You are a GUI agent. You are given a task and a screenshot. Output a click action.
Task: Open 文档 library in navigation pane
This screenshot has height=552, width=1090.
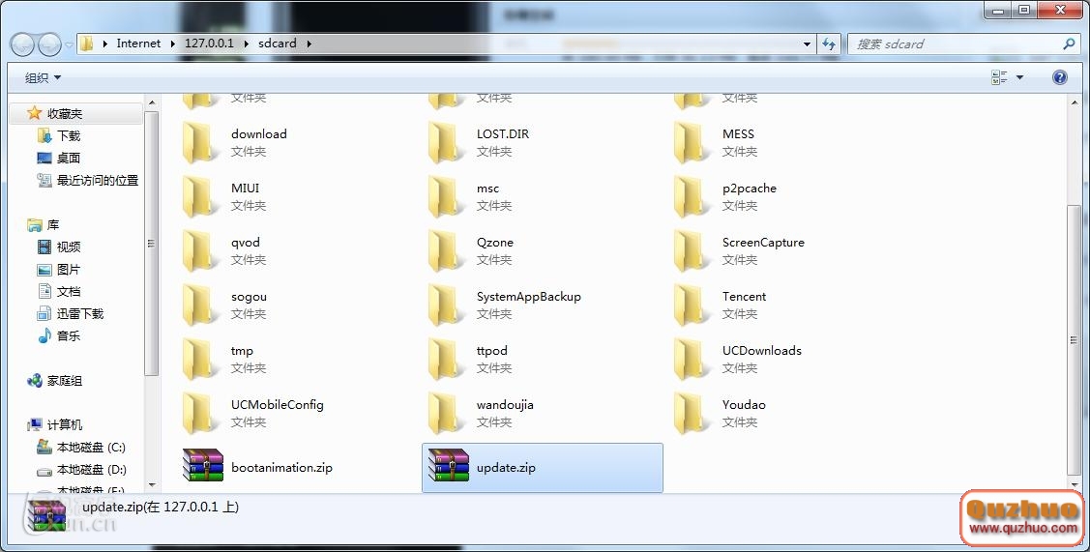pyautogui.click(x=69, y=291)
